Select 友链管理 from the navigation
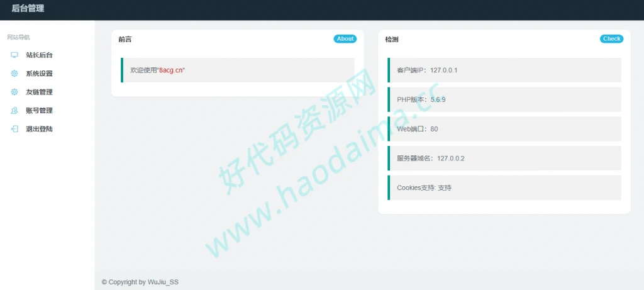The image size is (644, 290). [39, 92]
